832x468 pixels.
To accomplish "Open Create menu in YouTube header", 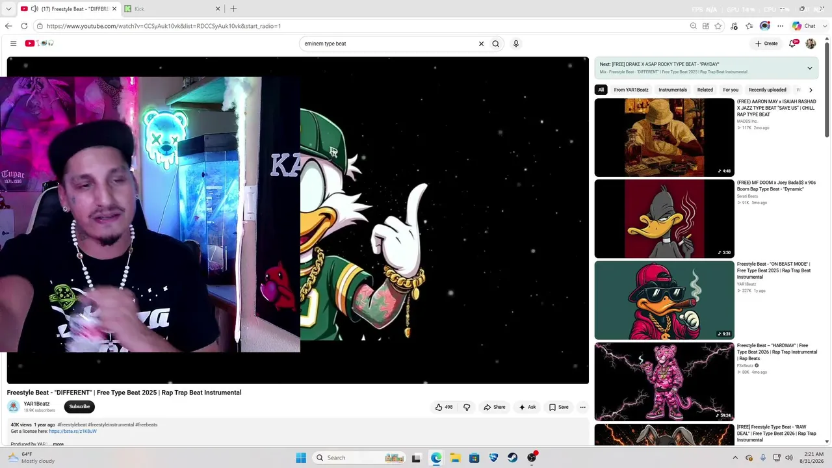I will [x=766, y=44].
